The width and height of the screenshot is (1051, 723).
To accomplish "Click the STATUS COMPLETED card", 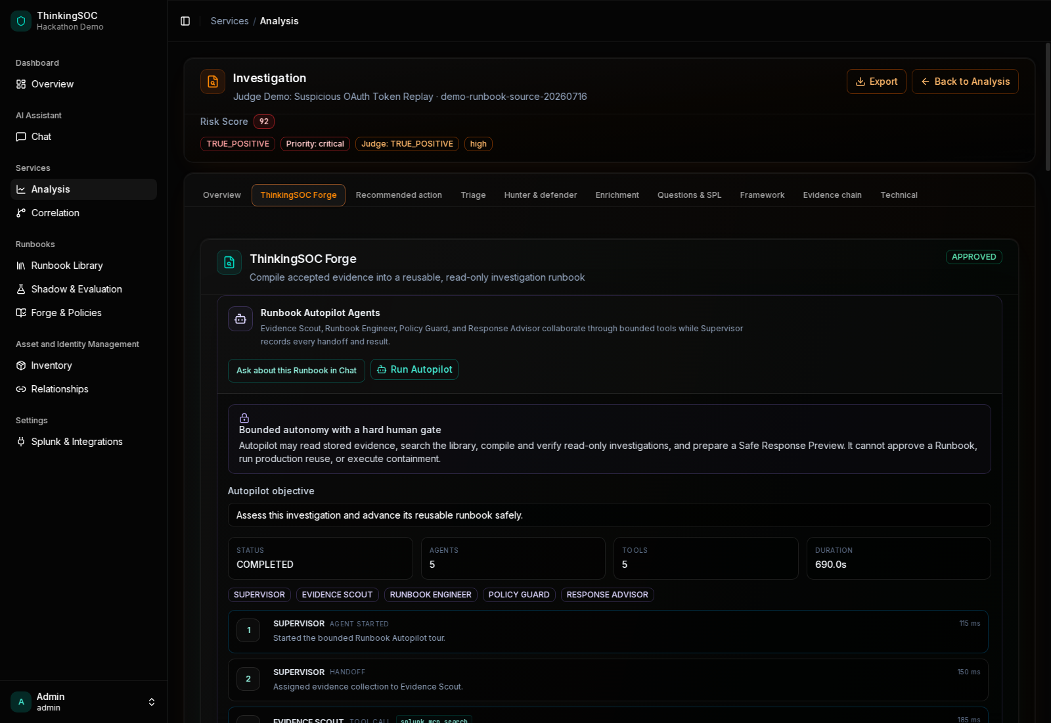I will [x=321, y=558].
